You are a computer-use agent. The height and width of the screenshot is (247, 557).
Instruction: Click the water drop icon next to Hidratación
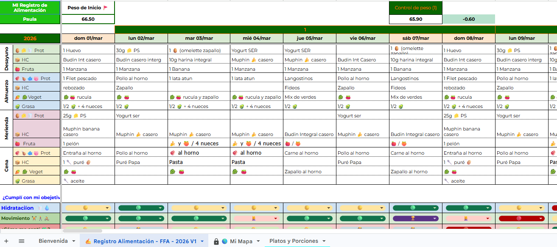(47, 208)
